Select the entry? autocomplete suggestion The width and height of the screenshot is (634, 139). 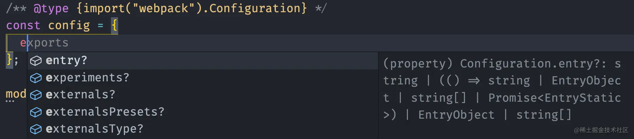67,61
